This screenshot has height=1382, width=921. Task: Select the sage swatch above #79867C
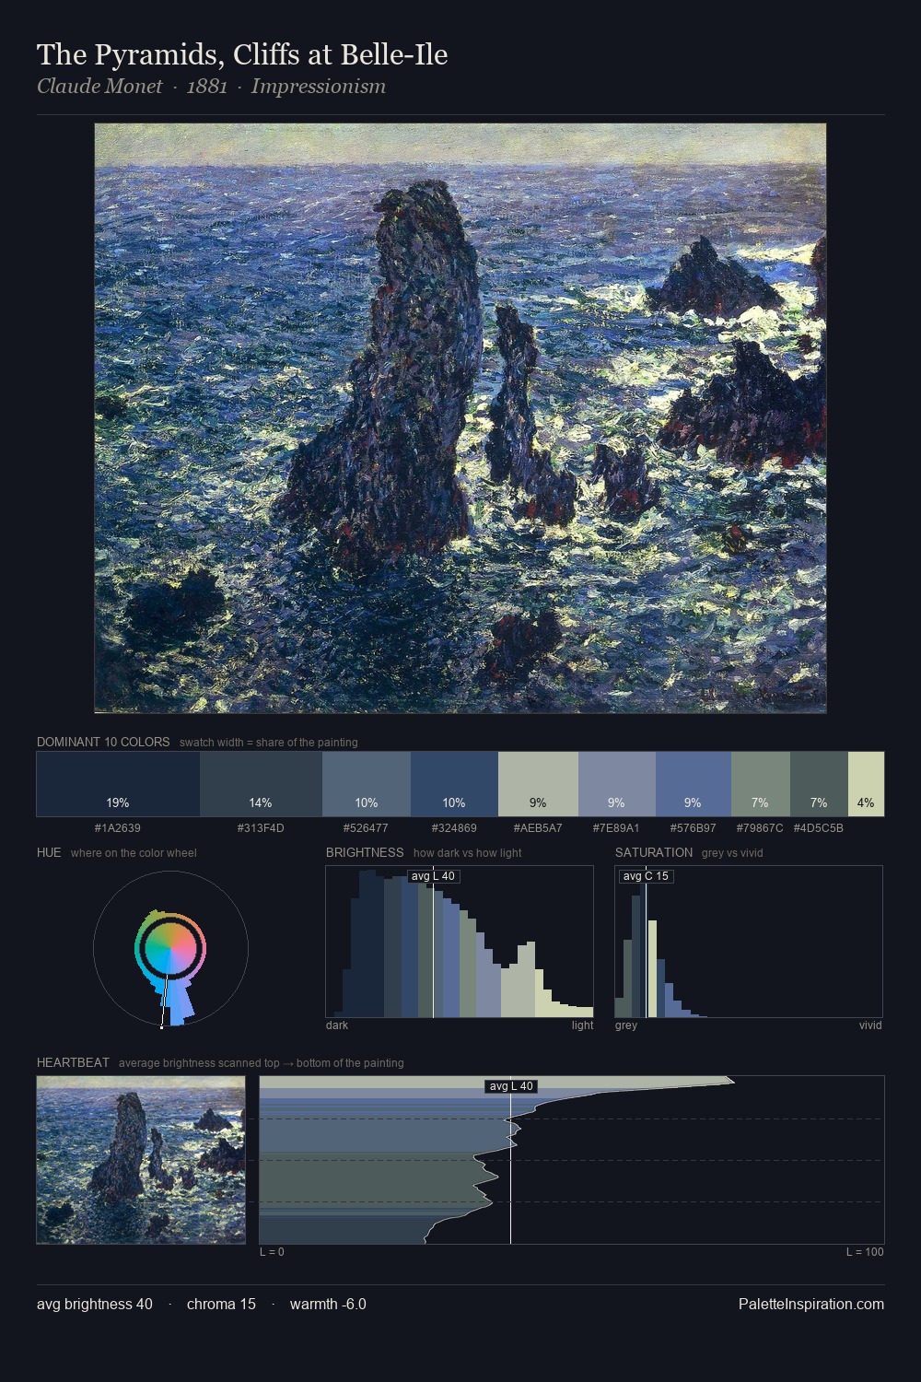[761, 784]
